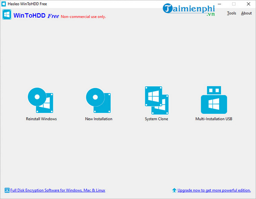Screen dimensions: 256x199
Task: Click the upgrade arrow icon at bottom
Action: tap(174, 190)
